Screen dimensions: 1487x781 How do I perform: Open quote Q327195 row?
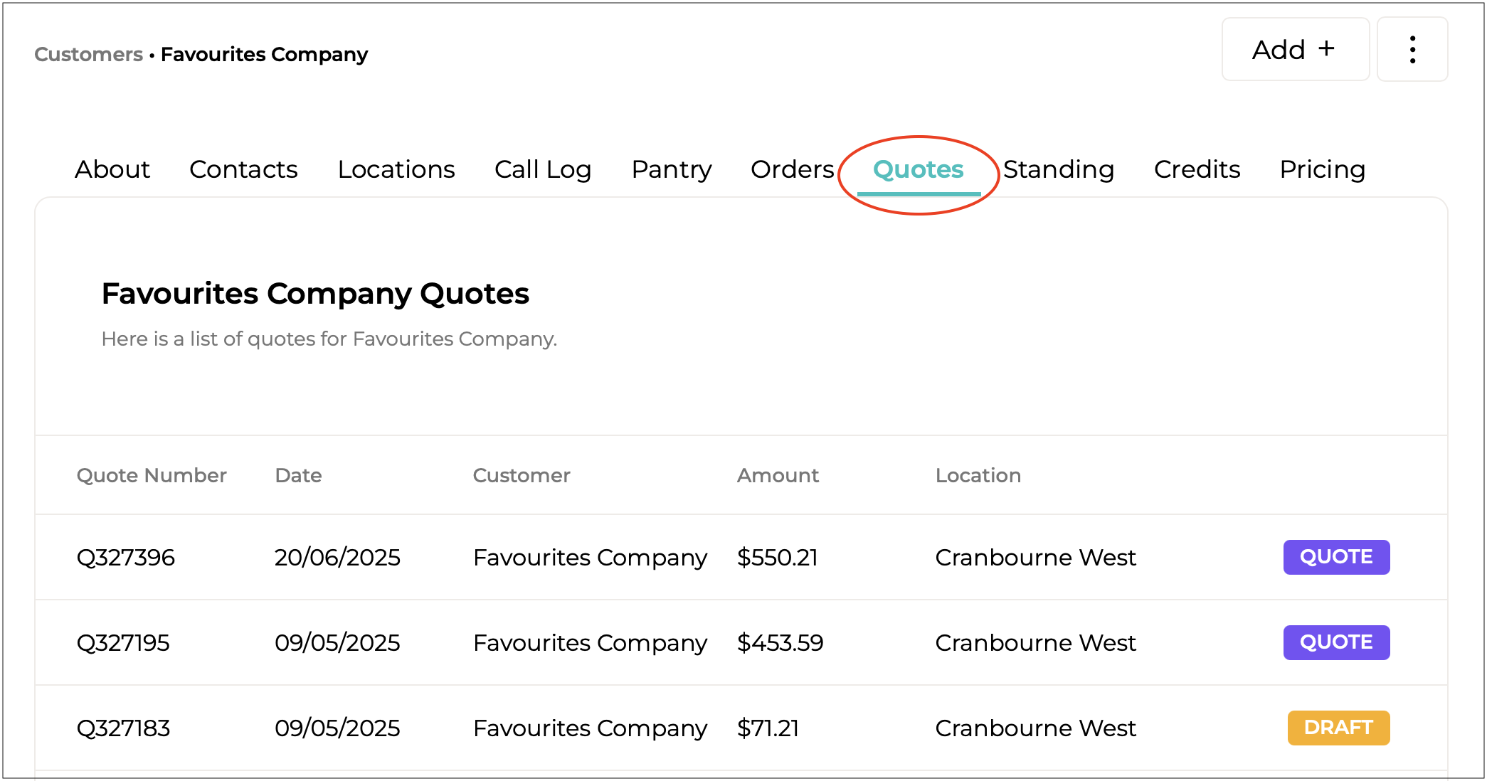point(123,642)
